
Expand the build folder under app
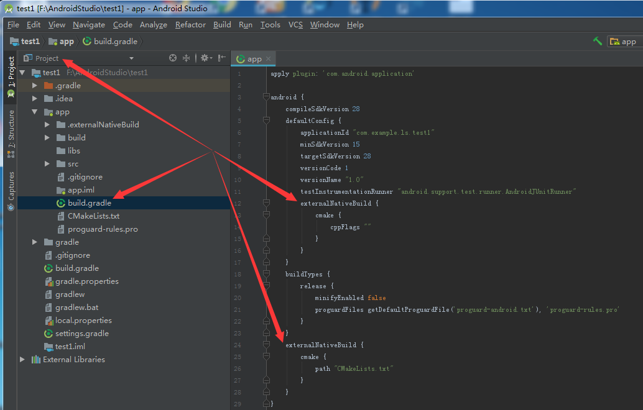pyautogui.click(x=47, y=138)
